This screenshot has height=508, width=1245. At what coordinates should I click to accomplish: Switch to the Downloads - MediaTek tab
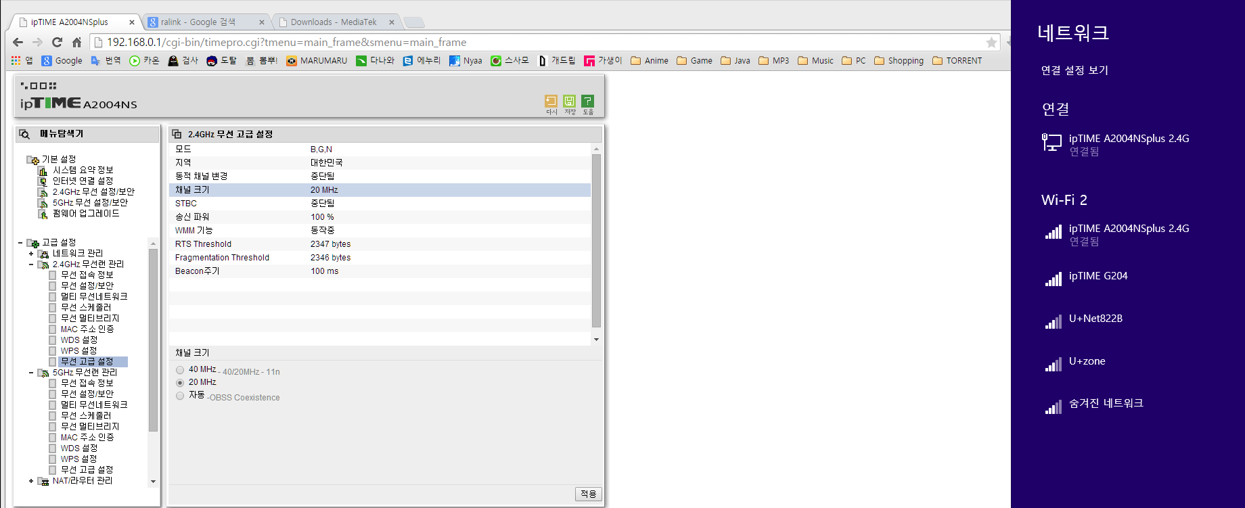point(336,22)
